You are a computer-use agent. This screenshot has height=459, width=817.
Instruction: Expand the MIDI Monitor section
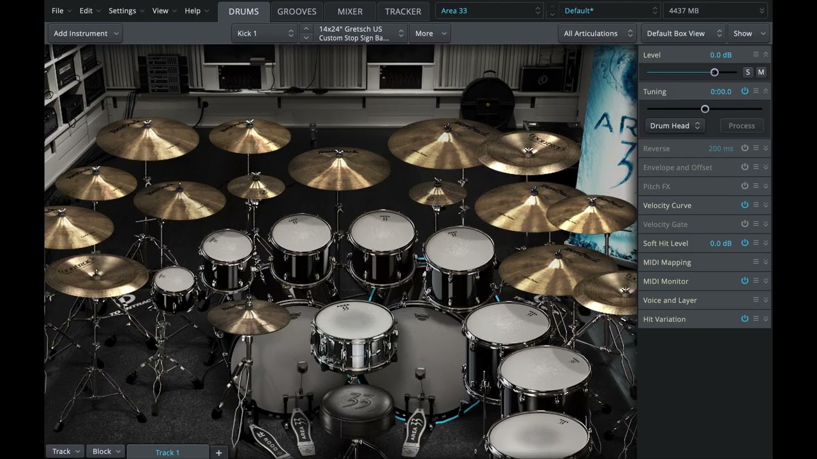765,280
